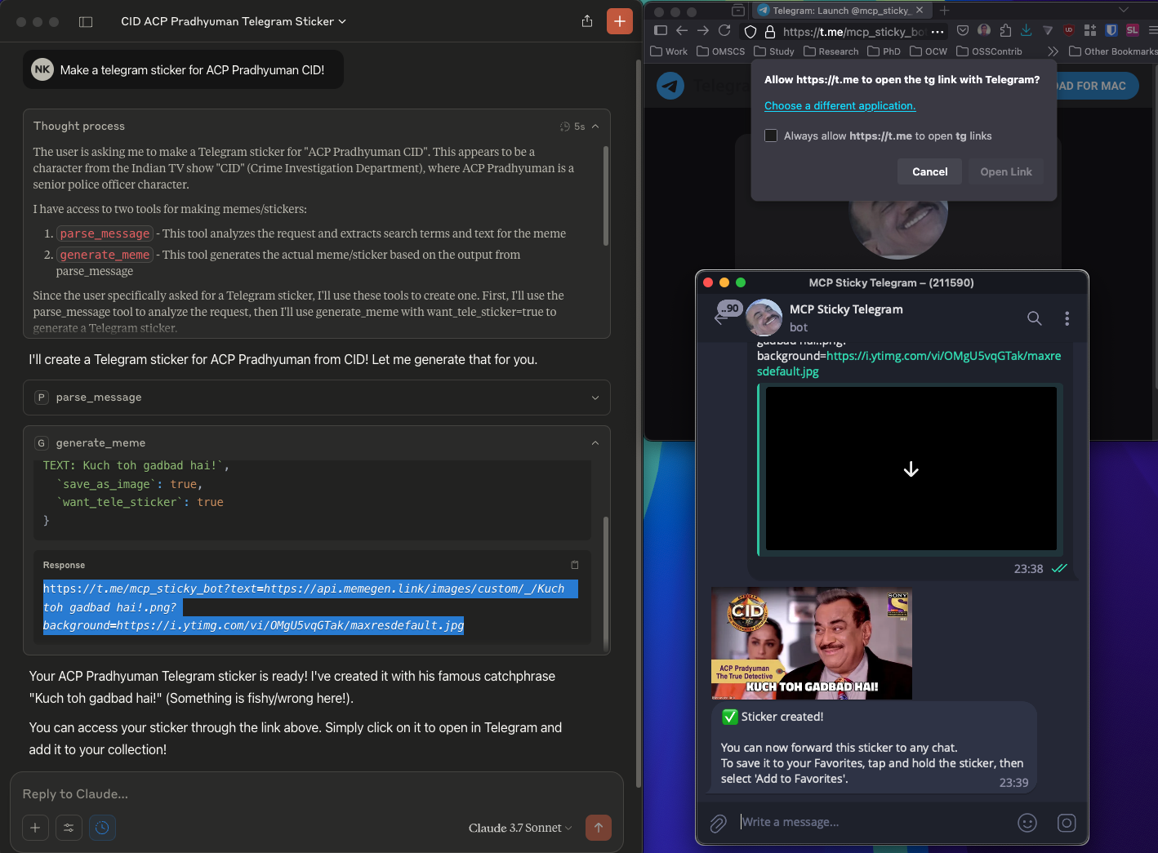Open OCW bookmarks folder
This screenshot has height=853, width=1158.
pos(929,51)
